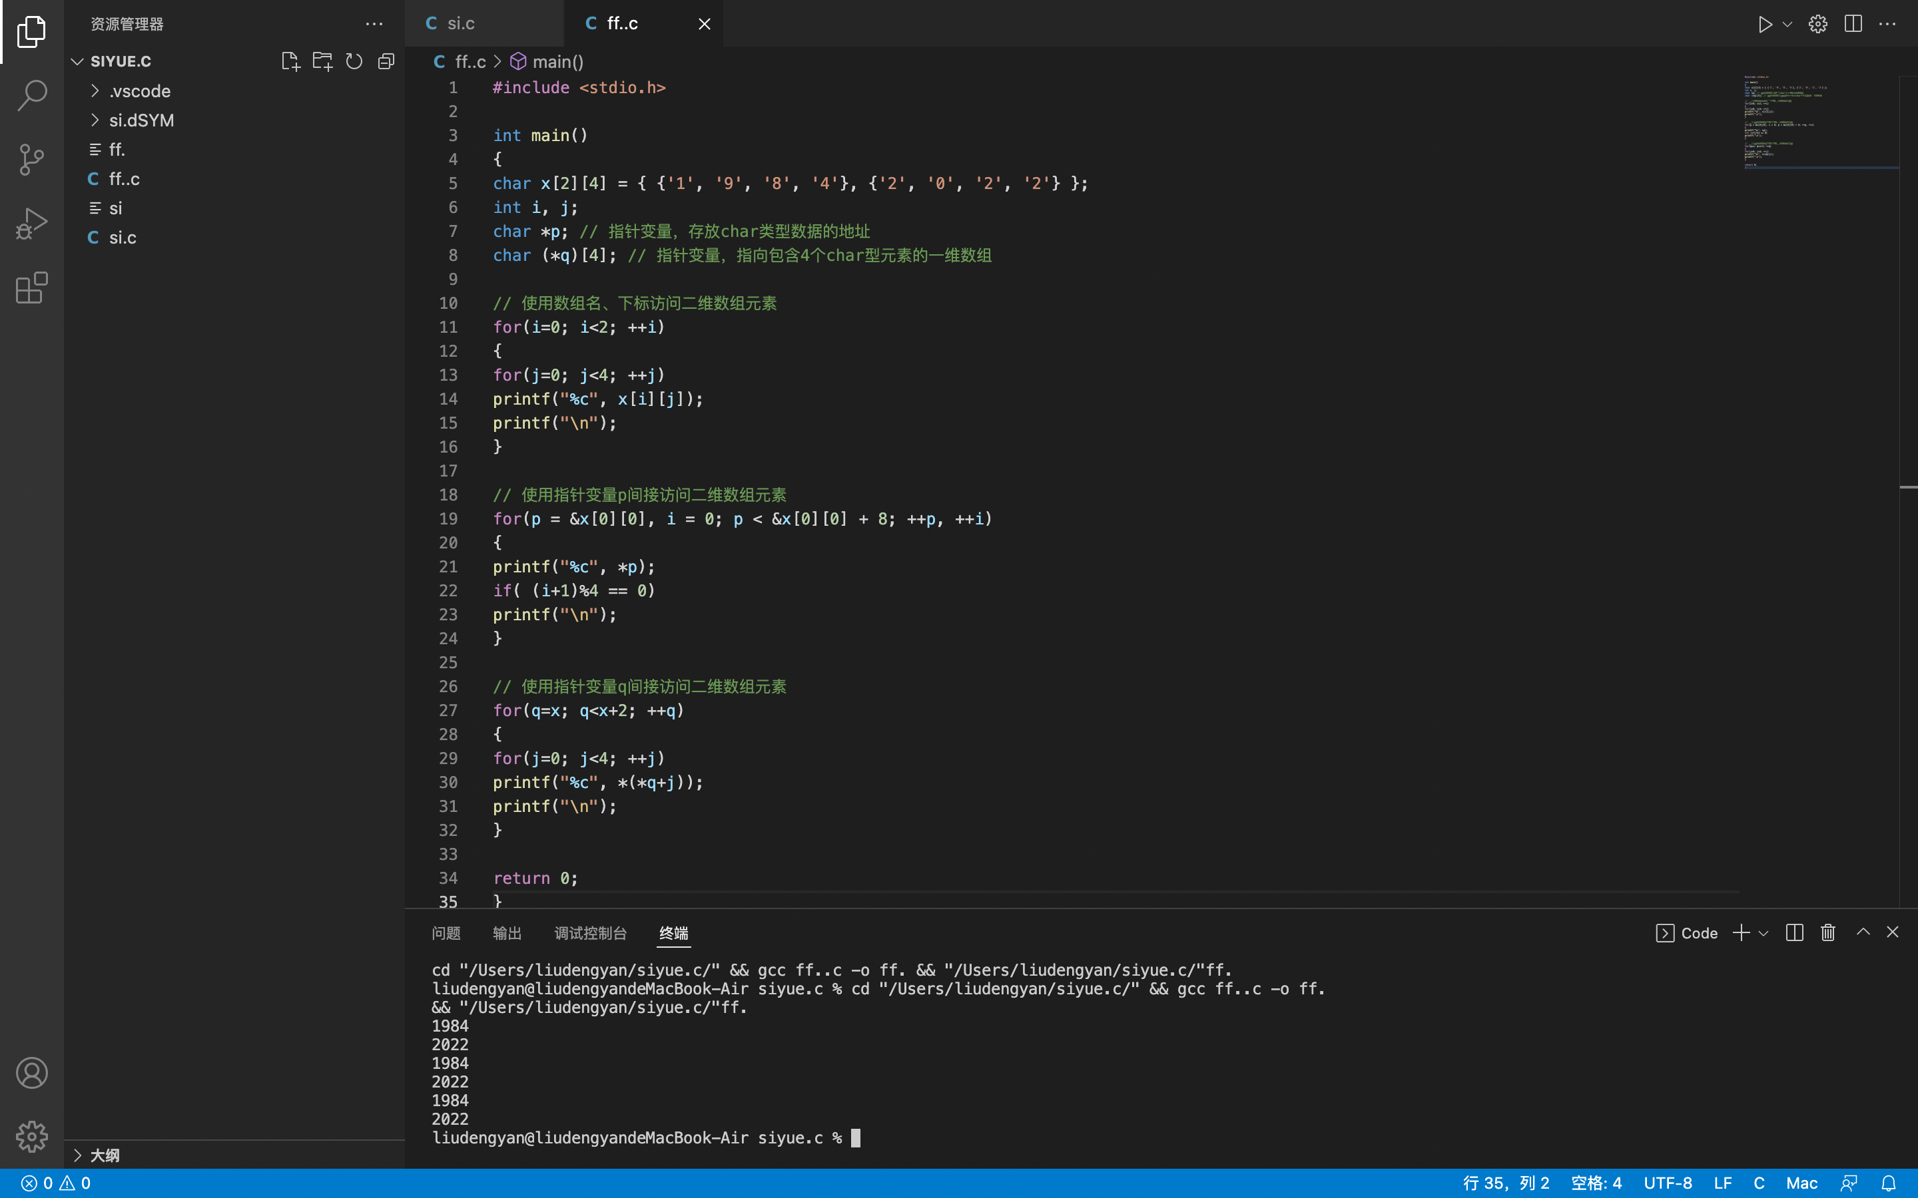Collapse all folders in explorer
Screen dimensions: 1918x1198
[x=386, y=61]
